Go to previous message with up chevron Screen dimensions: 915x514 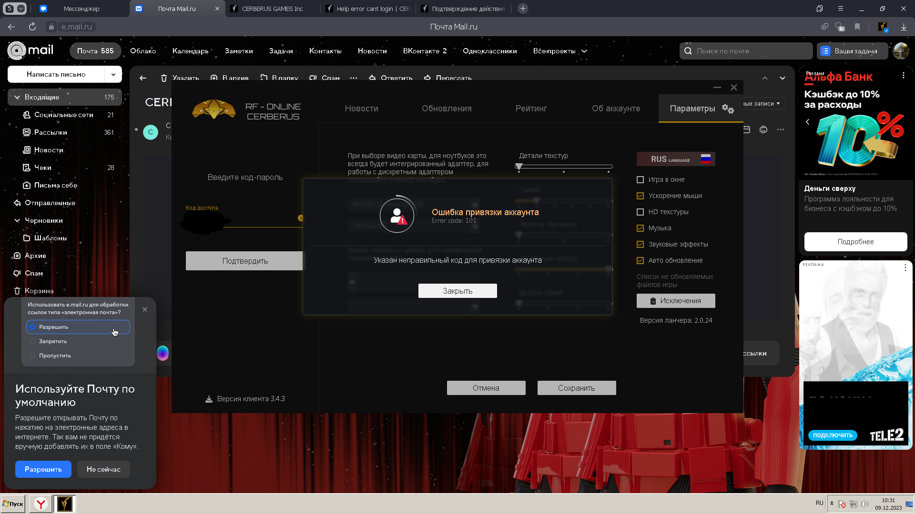[765, 78]
